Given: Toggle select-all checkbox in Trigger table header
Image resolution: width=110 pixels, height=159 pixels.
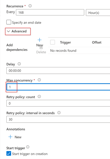Looking at the screenshot, I should pyautogui.click(x=53, y=42).
